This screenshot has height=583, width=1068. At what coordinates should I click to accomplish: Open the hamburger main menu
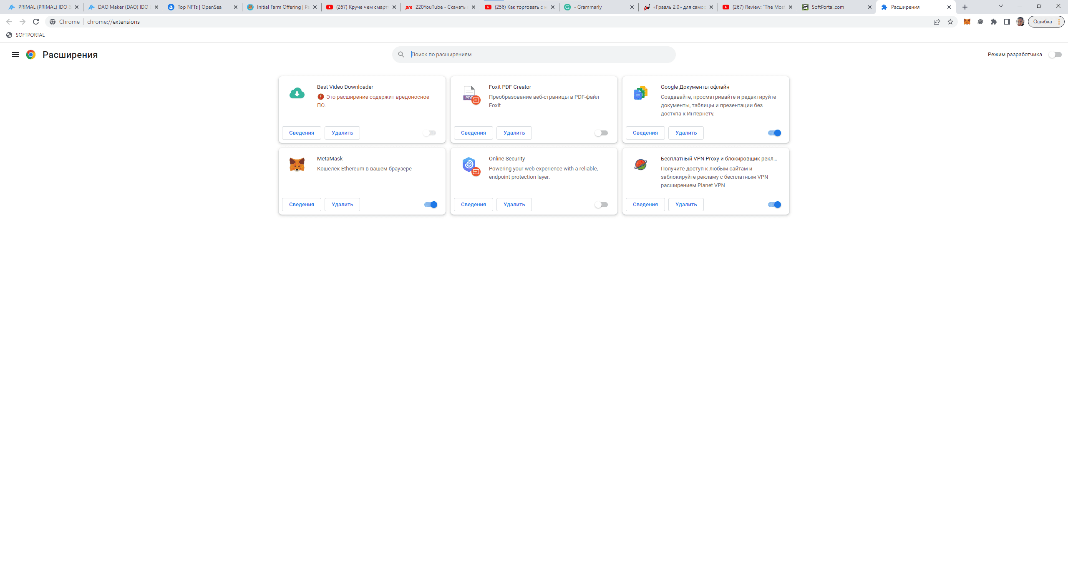click(x=15, y=55)
